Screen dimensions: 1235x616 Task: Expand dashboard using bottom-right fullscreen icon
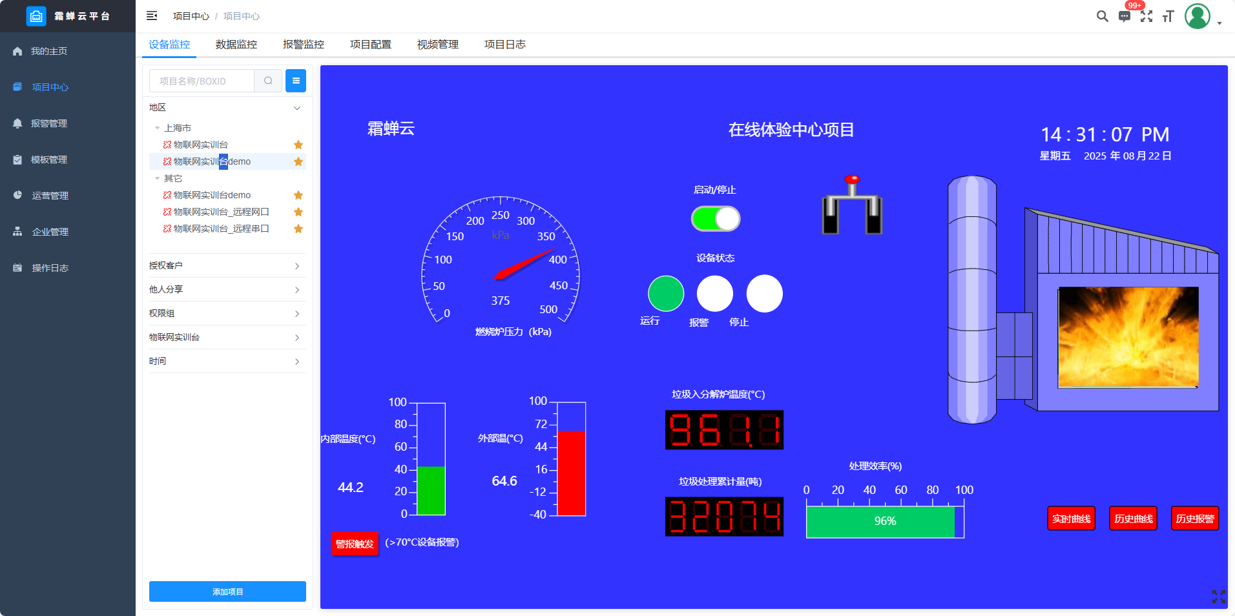click(1218, 596)
